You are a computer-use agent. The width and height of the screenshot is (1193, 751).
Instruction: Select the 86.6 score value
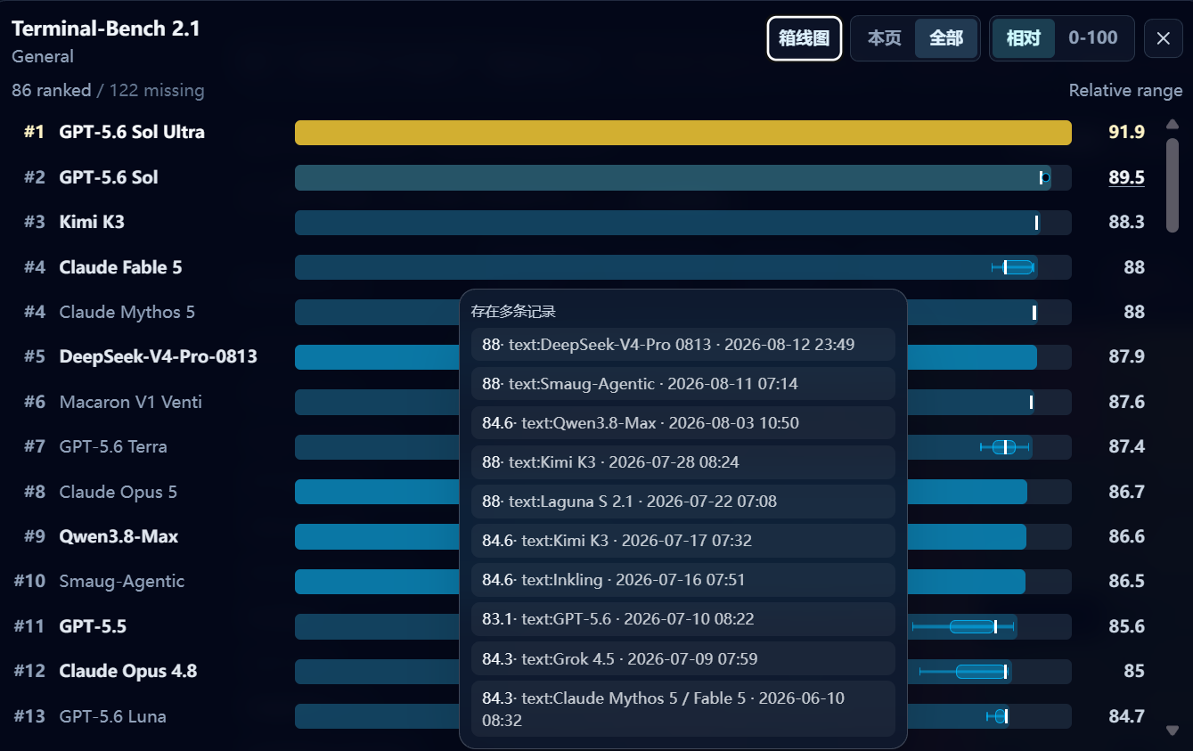pos(1127,536)
